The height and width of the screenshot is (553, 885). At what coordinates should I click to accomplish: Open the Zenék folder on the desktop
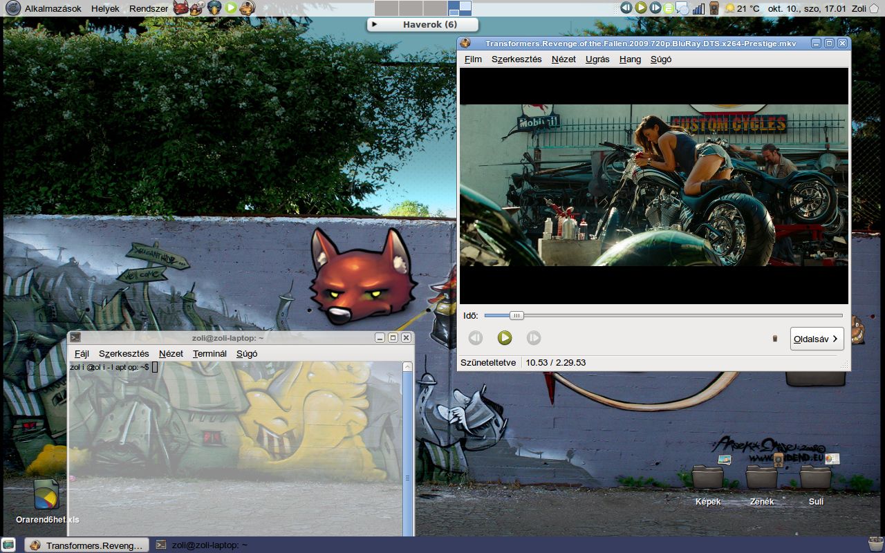[x=761, y=478]
